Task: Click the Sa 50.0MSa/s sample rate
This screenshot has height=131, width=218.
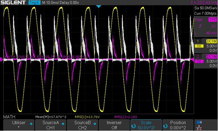Action: pos(206,8)
